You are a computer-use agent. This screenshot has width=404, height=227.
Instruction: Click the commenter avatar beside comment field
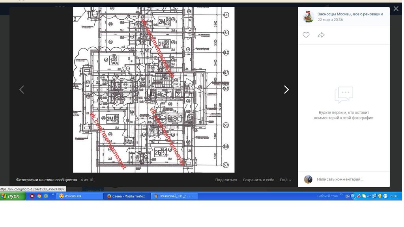pos(308,179)
